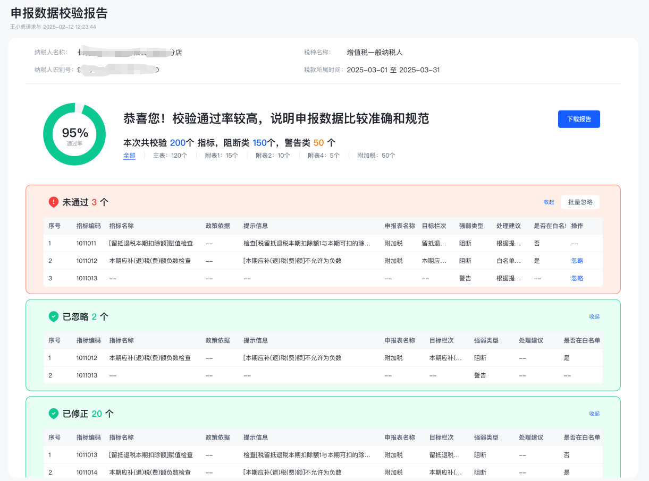Ignore indicator 1011013 in 未通过 table
This screenshot has width=649, height=481.
pyautogui.click(x=577, y=278)
